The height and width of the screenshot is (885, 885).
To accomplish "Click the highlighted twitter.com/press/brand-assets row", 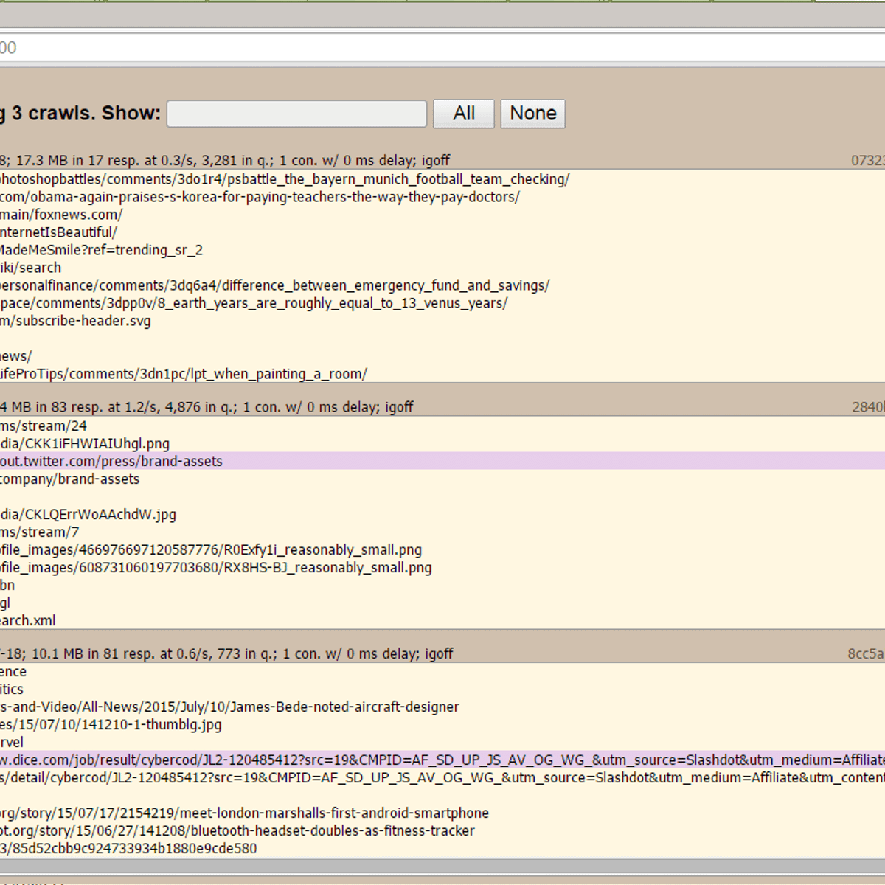I will 111,461.
